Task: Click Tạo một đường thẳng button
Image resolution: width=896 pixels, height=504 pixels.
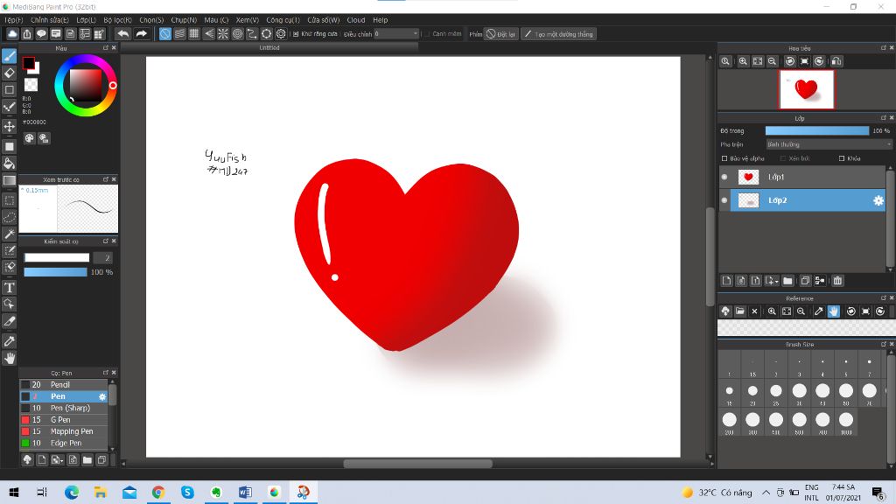Action: [558, 34]
